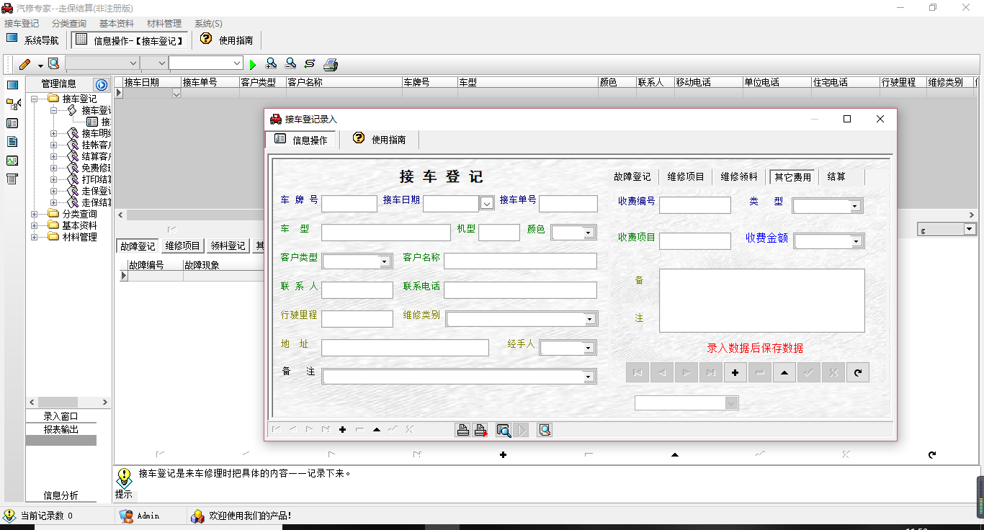Viewport: 984px width, 530px height.
Task: Click the large 备注 text area in fee panel
Action: click(x=762, y=301)
